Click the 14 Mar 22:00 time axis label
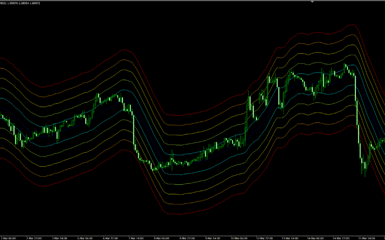Screen dimensions: 385x240 pyautogui.click(x=342, y=238)
